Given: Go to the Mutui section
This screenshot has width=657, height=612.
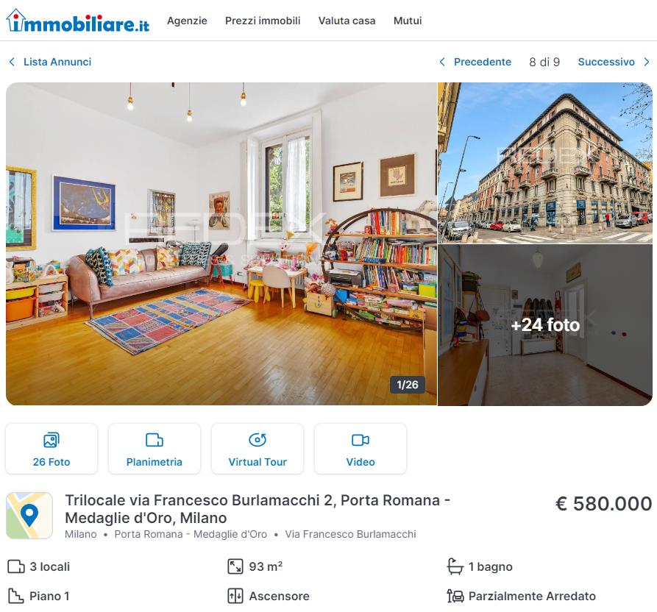Looking at the screenshot, I should pos(408,21).
